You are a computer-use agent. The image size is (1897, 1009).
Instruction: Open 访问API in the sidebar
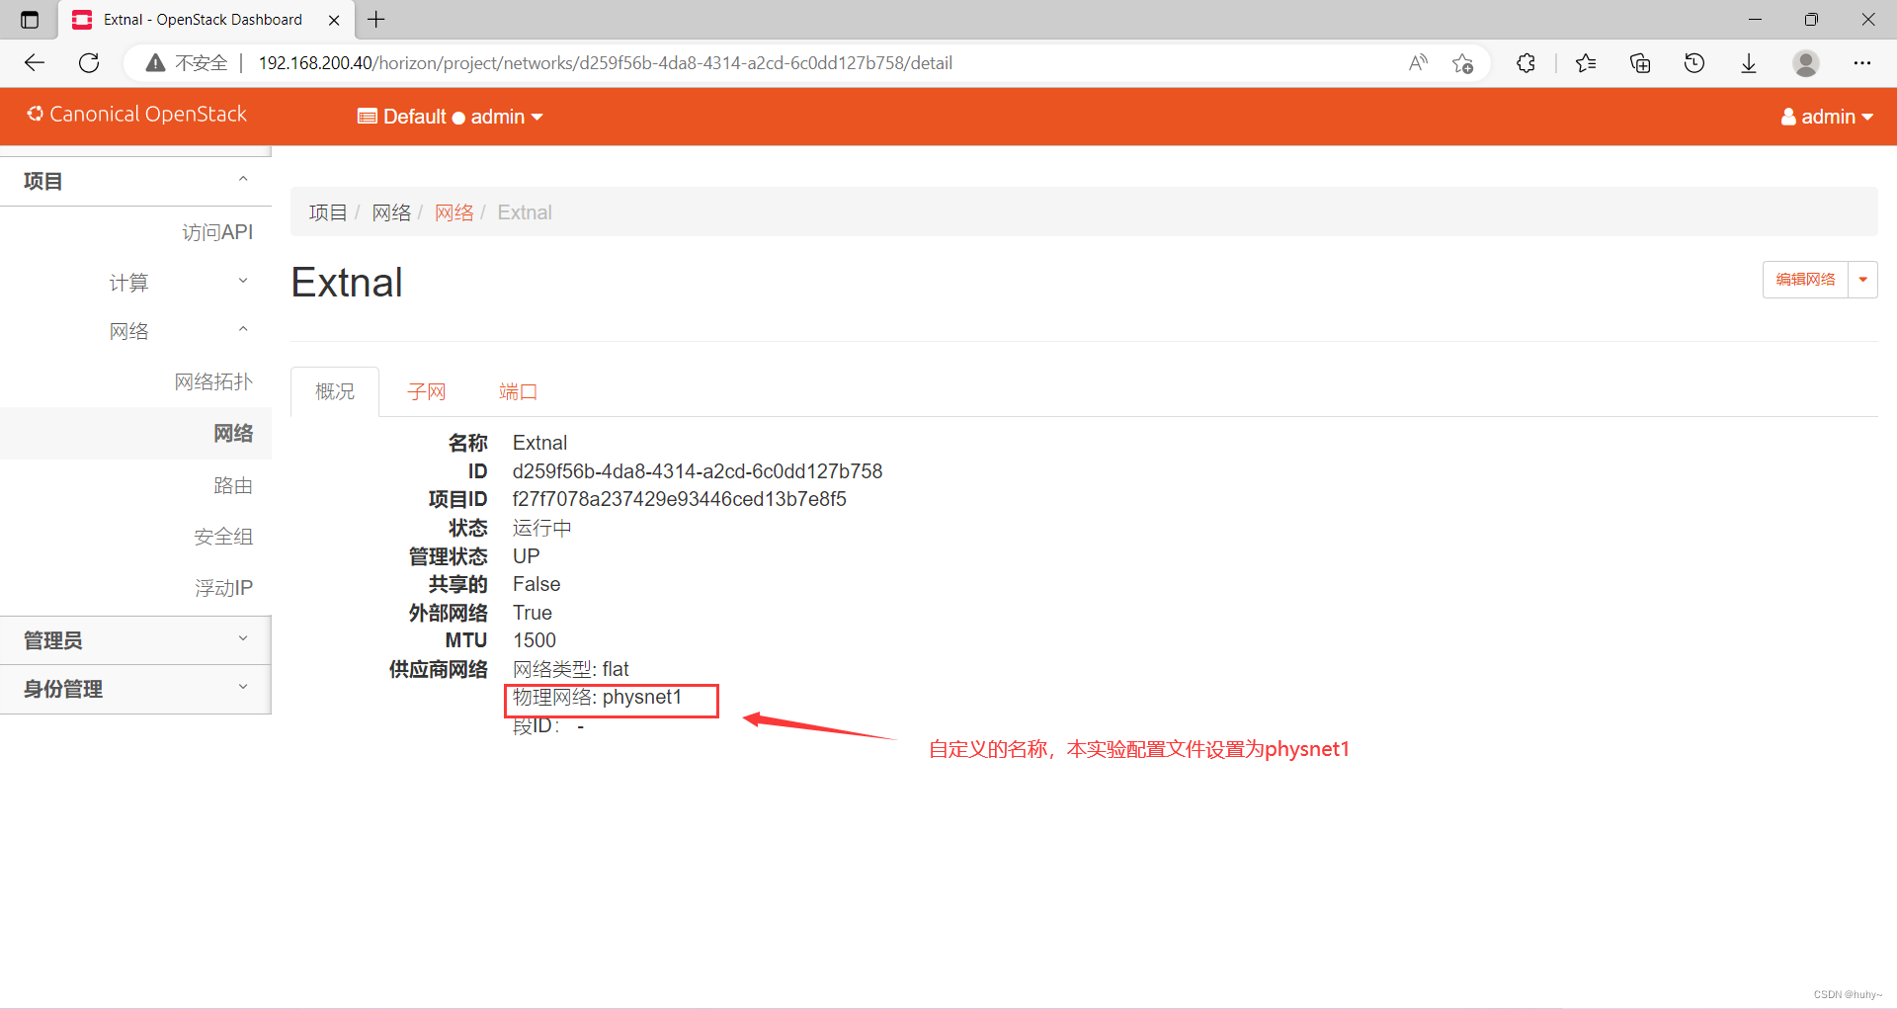[217, 232]
